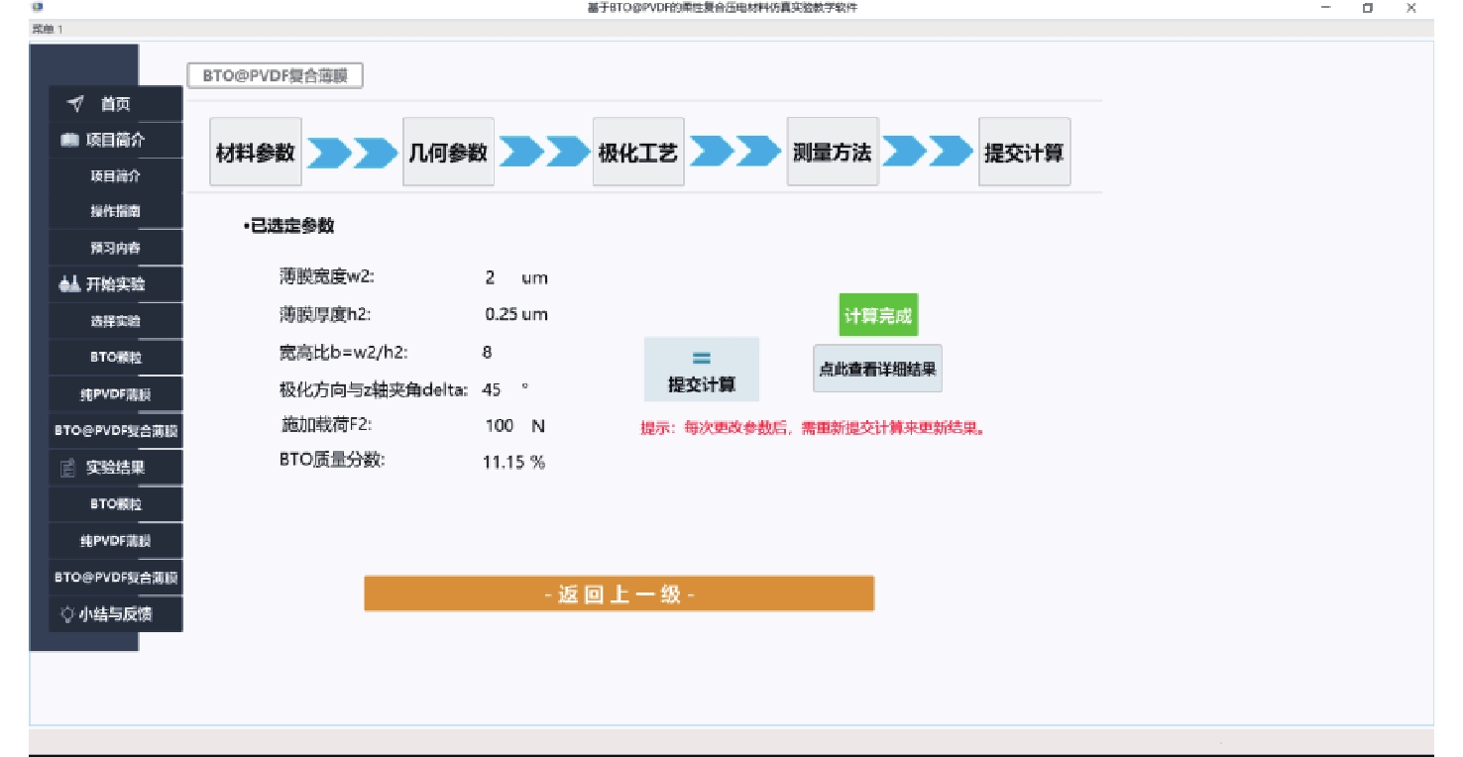Open the 测量方法 step
The width and height of the screenshot is (1463, 757).
(x=832, y=153)
